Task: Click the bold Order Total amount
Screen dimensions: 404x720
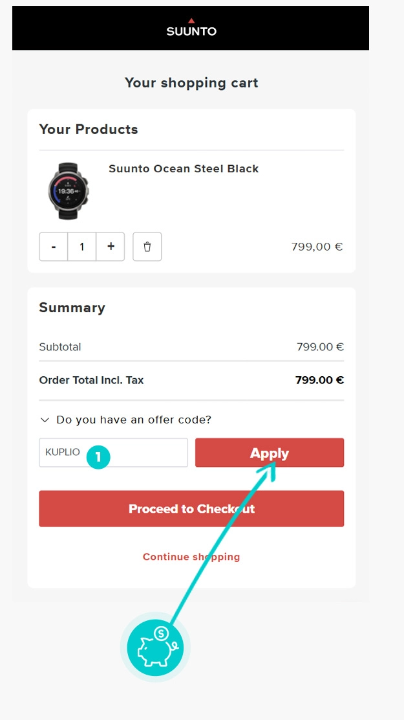Action: [319, 380]
